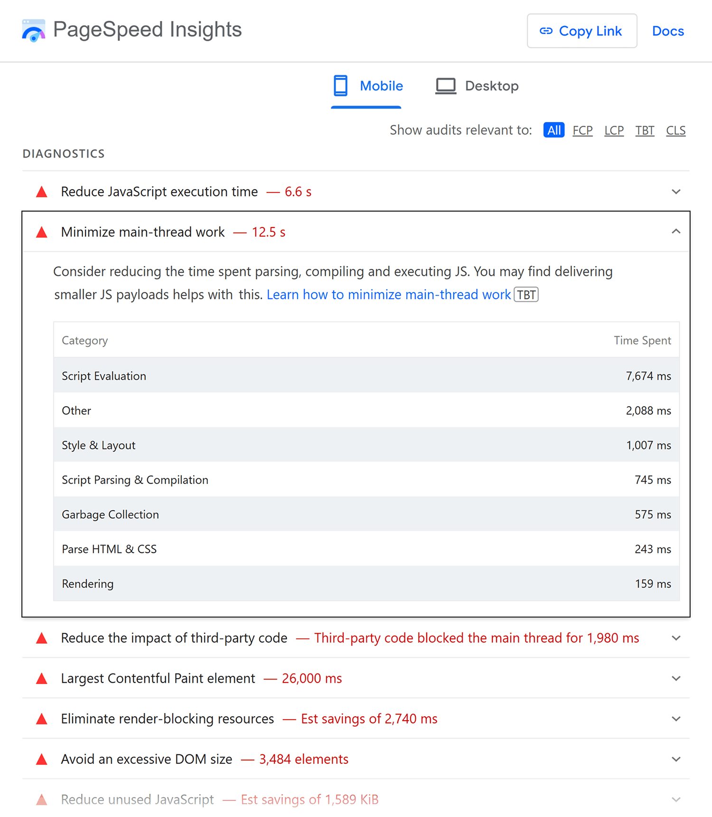Click the 159 ms value
This screenshot has width=712, height=817.
(653, 584)
